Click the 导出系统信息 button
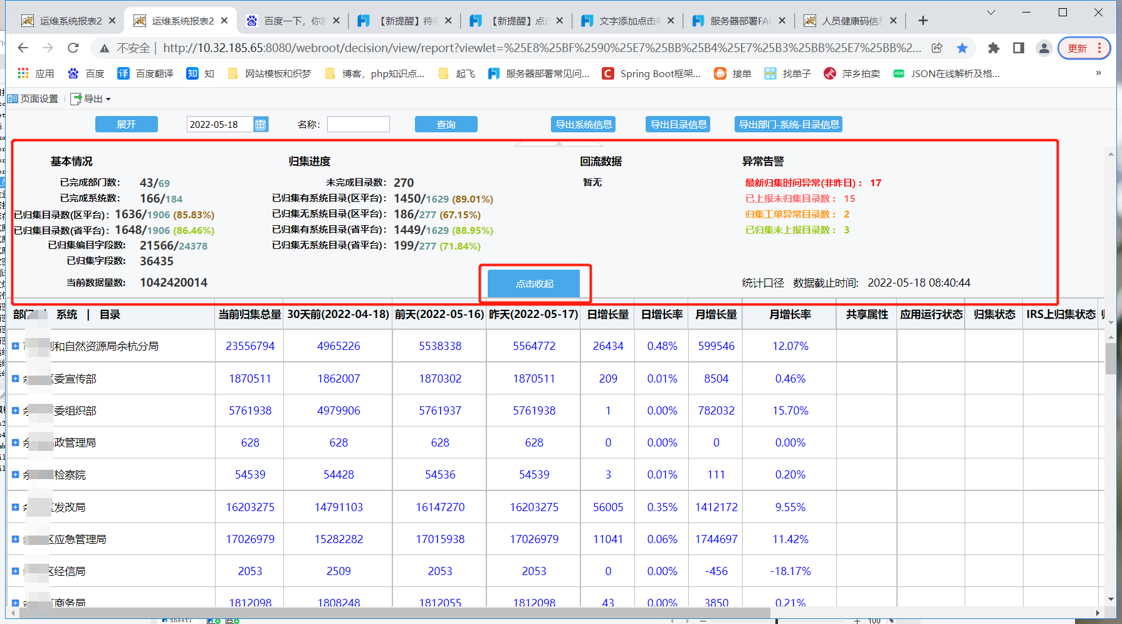The image size is (1122, 624). tap(584, 124)
